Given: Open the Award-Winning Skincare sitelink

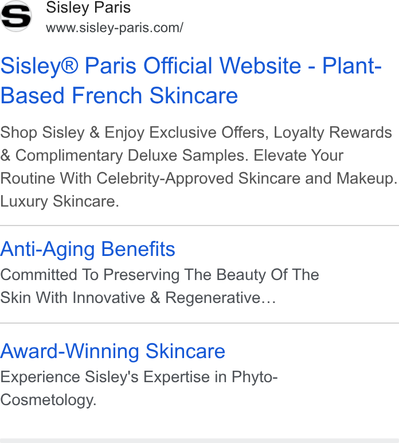Looking at the screenshot, I should [x=112, y=351].
